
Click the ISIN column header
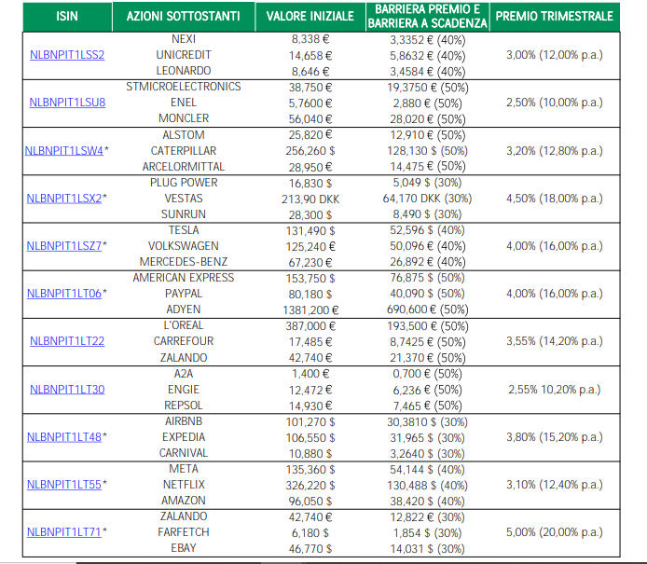pos(67,17)
